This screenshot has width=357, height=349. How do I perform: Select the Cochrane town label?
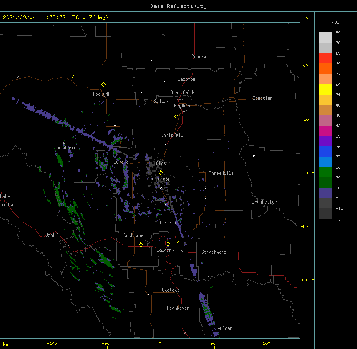click(133, 235)
